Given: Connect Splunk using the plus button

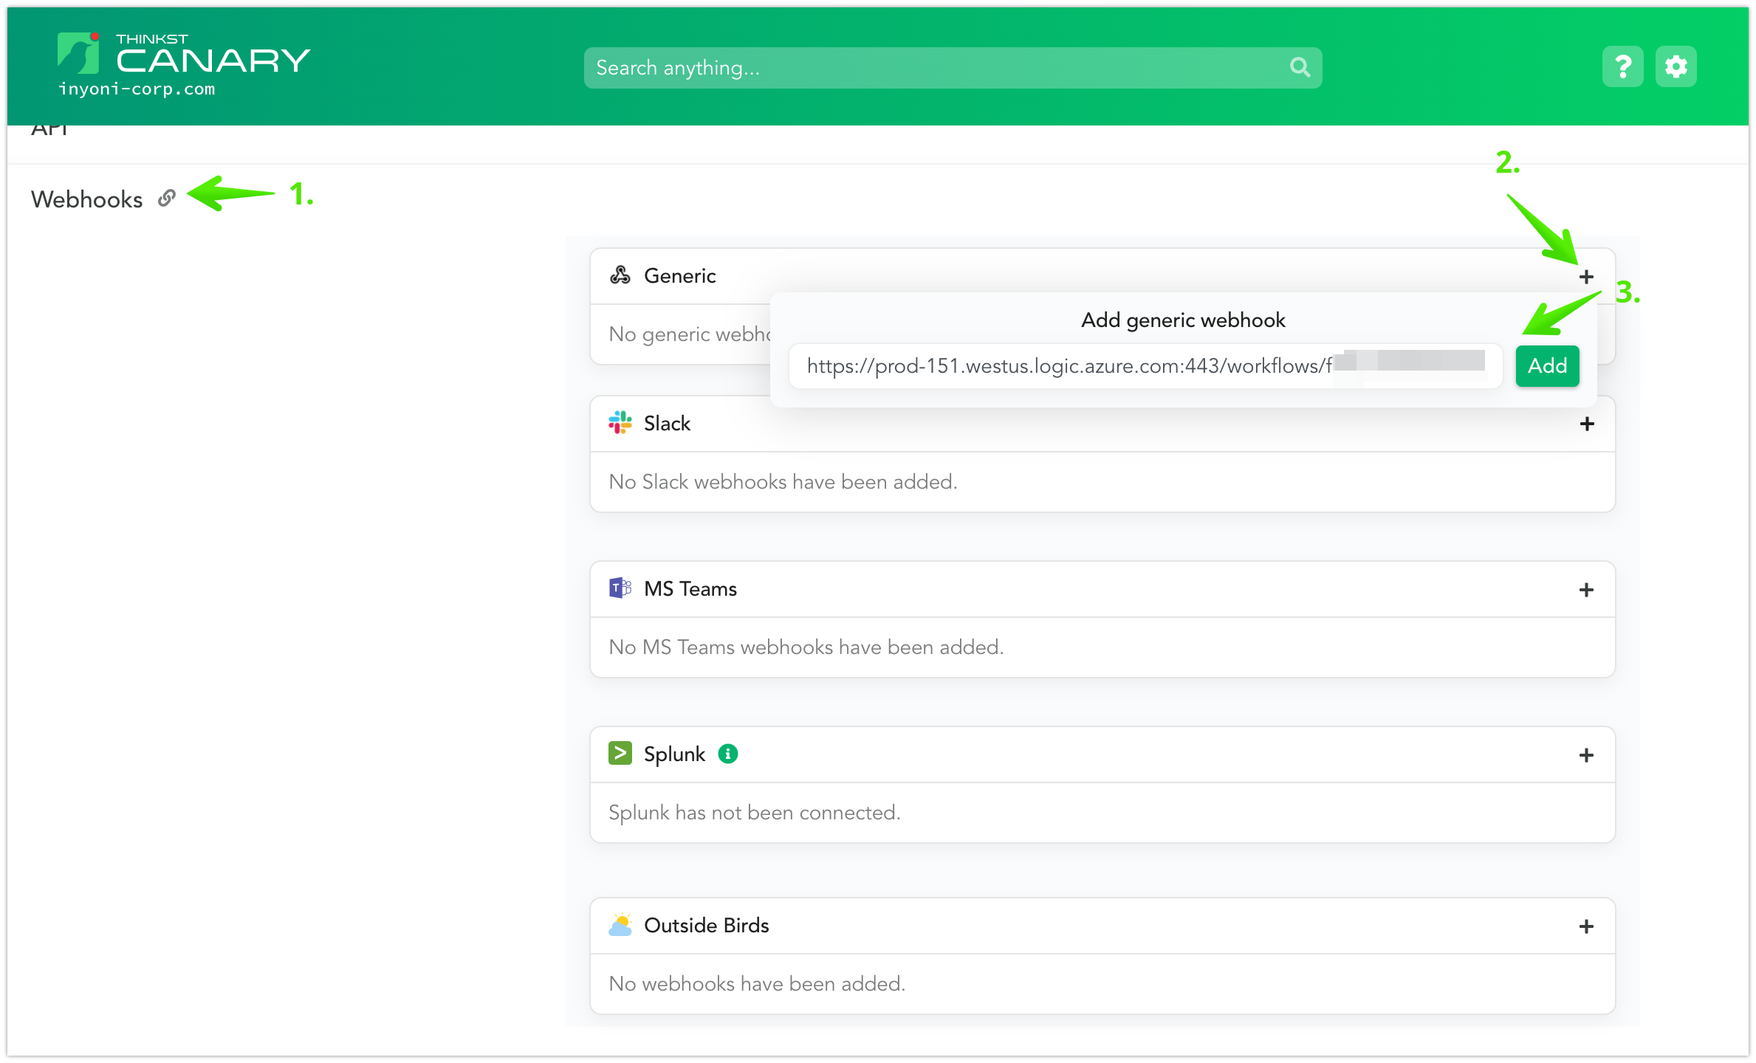Looking at the screenshot, I should 1586,755.
